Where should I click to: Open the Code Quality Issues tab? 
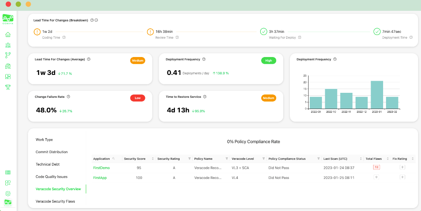[52, 177]
